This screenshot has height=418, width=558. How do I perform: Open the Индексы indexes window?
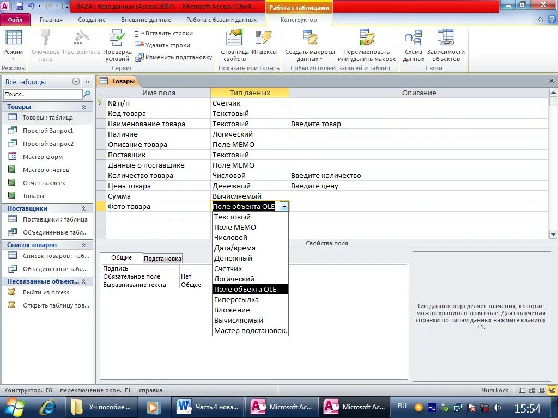point(264,42)
